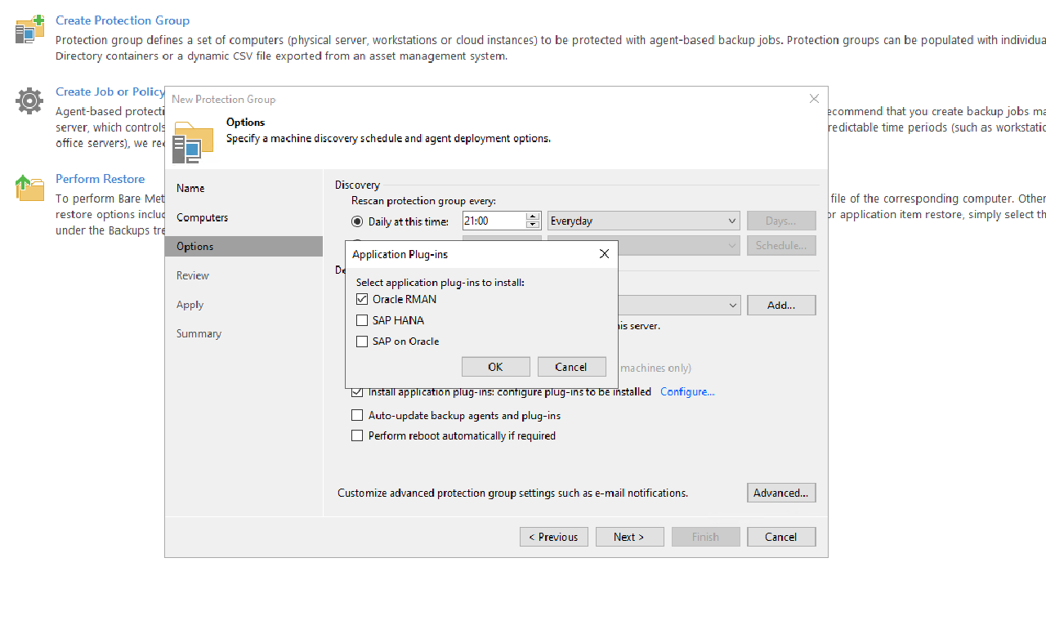Image resolution: width=1046 pixels, height=634 pixels.
Task: Close the New Protection Group wizard window
Action: click(x=814, y=99)
